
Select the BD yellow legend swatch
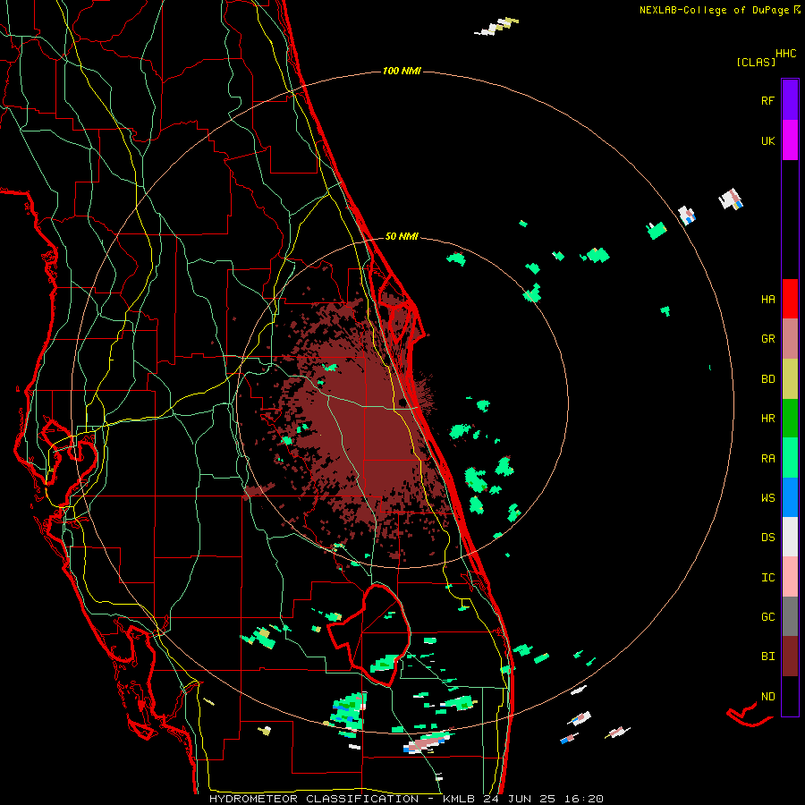pyautogui.click(x=790, y=379)
